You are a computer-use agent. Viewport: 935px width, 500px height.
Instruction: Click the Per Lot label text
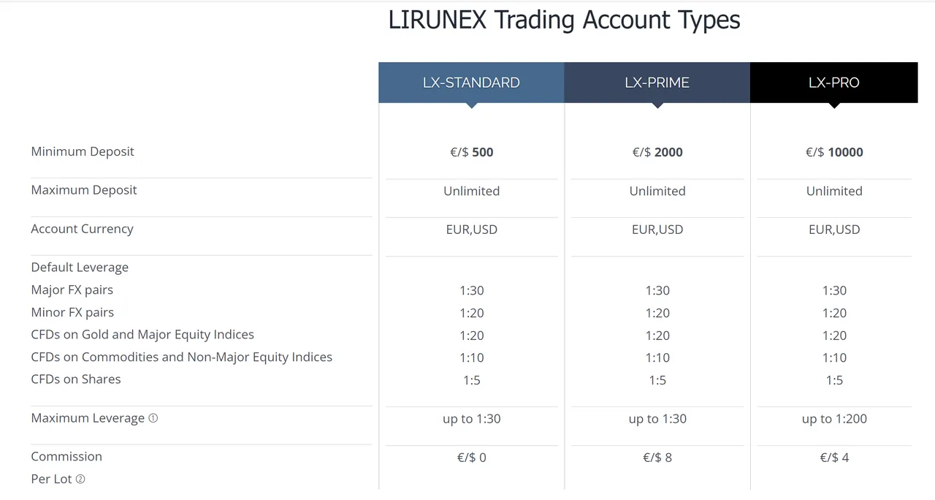tap(52, 479)
